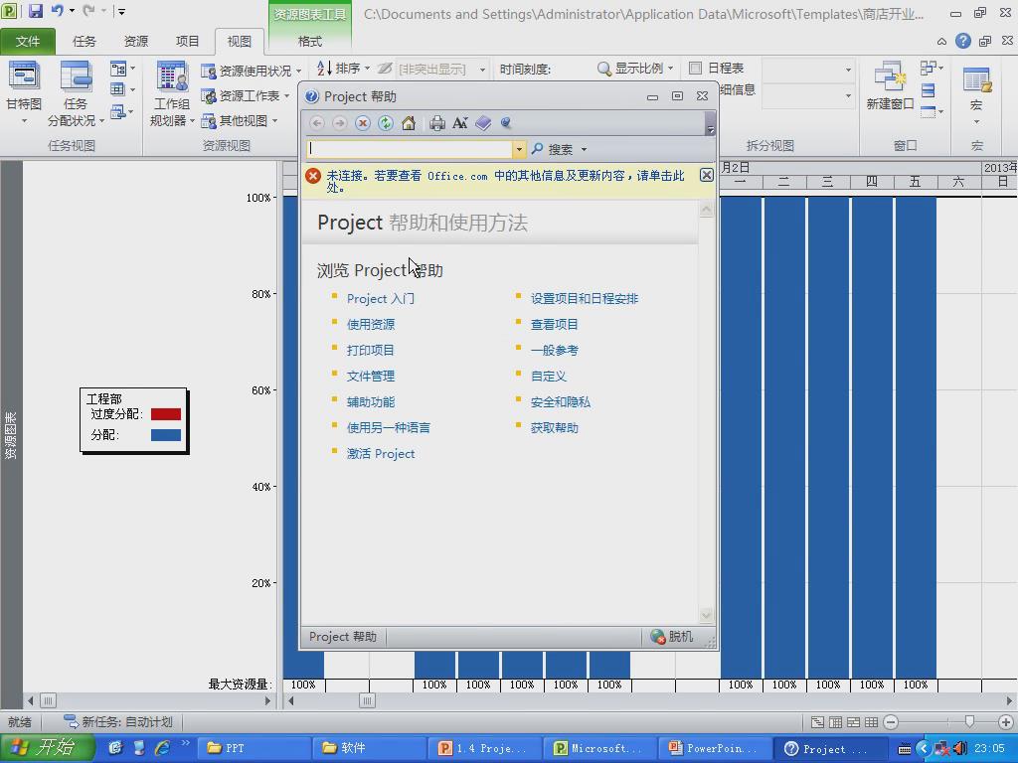The height and width of the screenshot is (763, 1018).
Task: Open the network diagram view icon
Action: click(118, 69)
